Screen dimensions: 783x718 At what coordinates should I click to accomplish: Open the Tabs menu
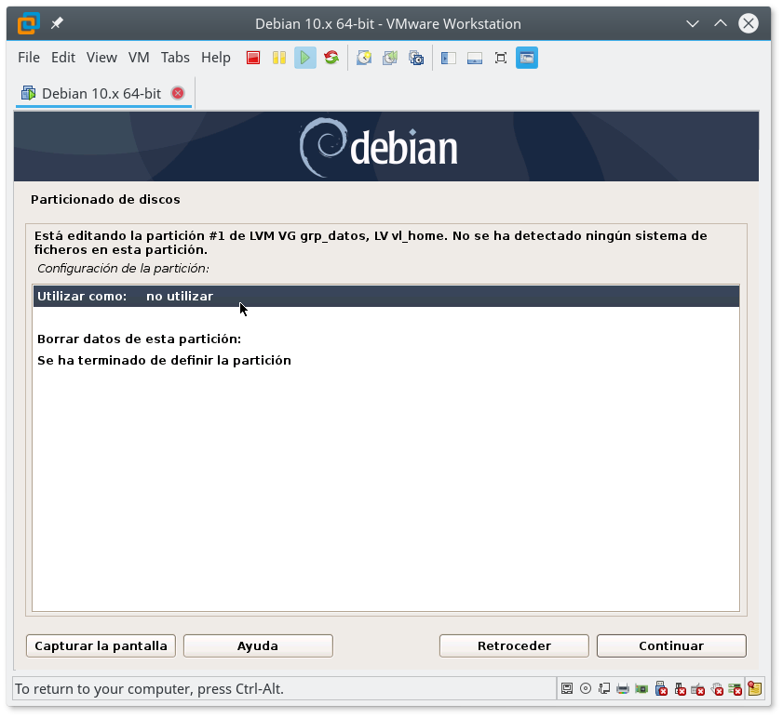point(175,58)
